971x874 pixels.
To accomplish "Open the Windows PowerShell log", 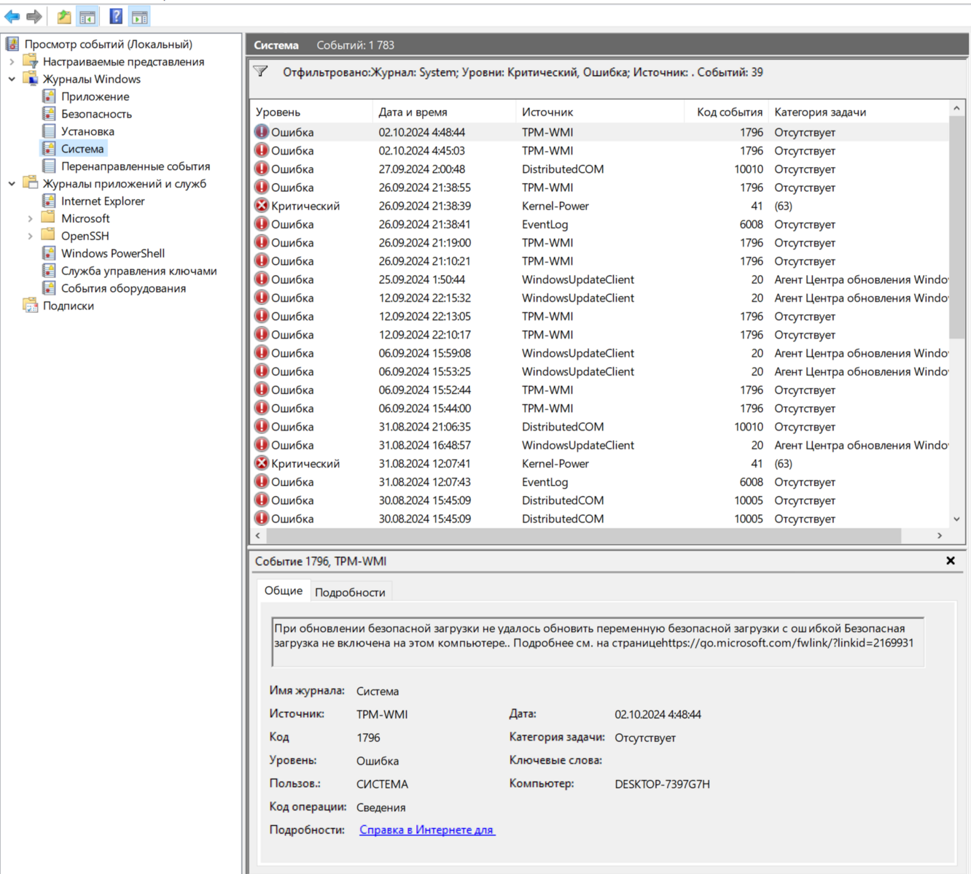I will pyautogui.click(x=112, y=253).
